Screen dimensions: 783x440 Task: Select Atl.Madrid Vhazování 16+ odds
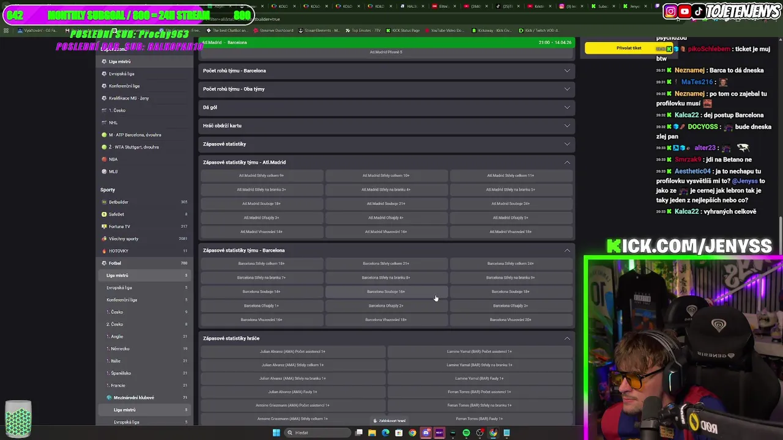(x=386, y=232)
